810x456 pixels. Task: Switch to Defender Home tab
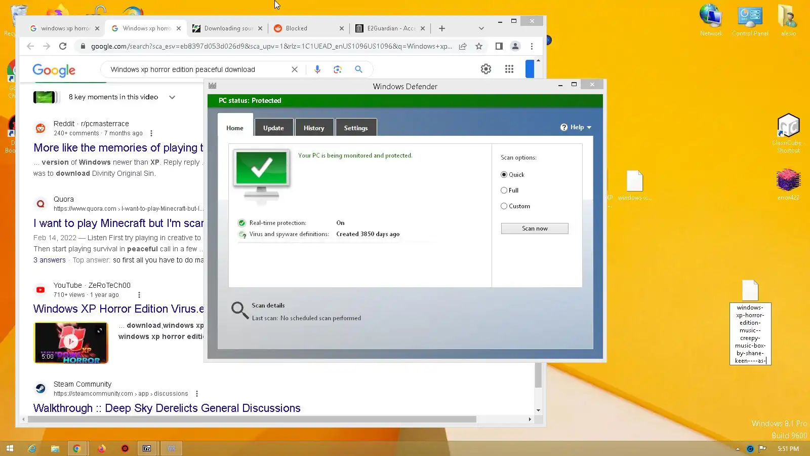(x=234, y=128)
